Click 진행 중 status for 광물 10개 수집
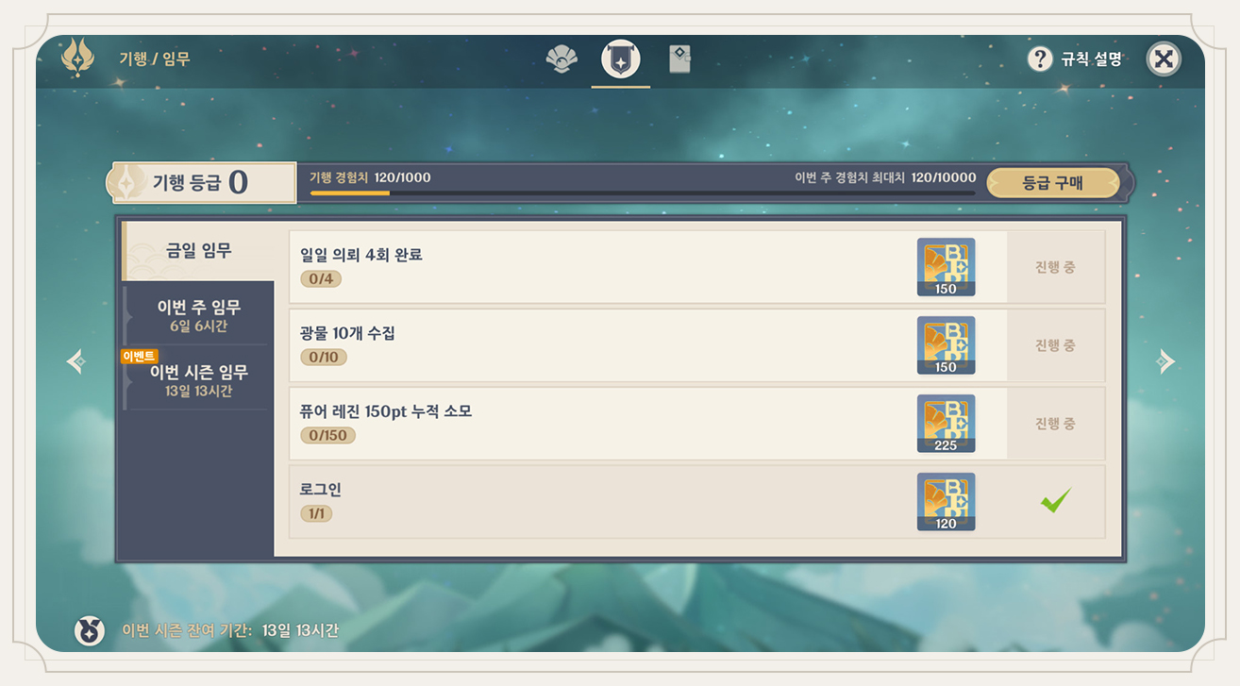 pos(1055,345)
